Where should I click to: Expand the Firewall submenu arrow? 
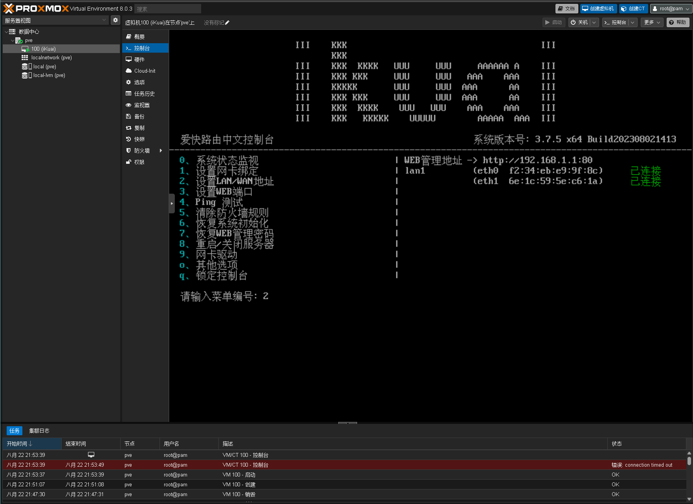tap(161, 151)
